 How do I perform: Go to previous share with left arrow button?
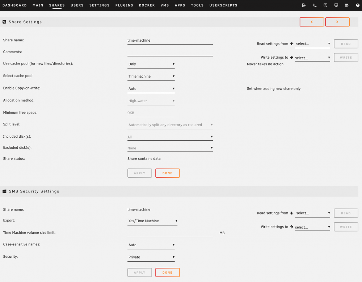312,22
